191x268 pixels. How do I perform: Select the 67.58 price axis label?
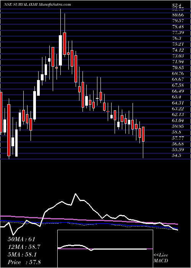[x=178, y=85]
